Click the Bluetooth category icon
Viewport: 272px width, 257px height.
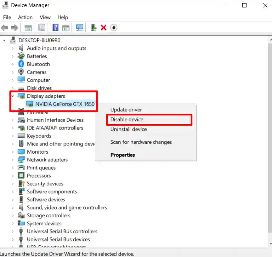click(21, 64)
